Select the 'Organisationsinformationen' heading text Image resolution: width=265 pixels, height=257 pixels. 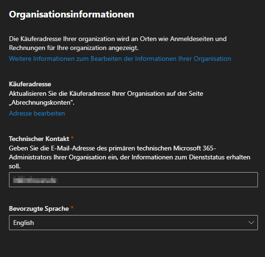(72, 14)
